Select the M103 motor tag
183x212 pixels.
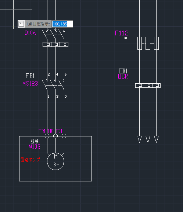pyautogui.click(x=35, y=147)
